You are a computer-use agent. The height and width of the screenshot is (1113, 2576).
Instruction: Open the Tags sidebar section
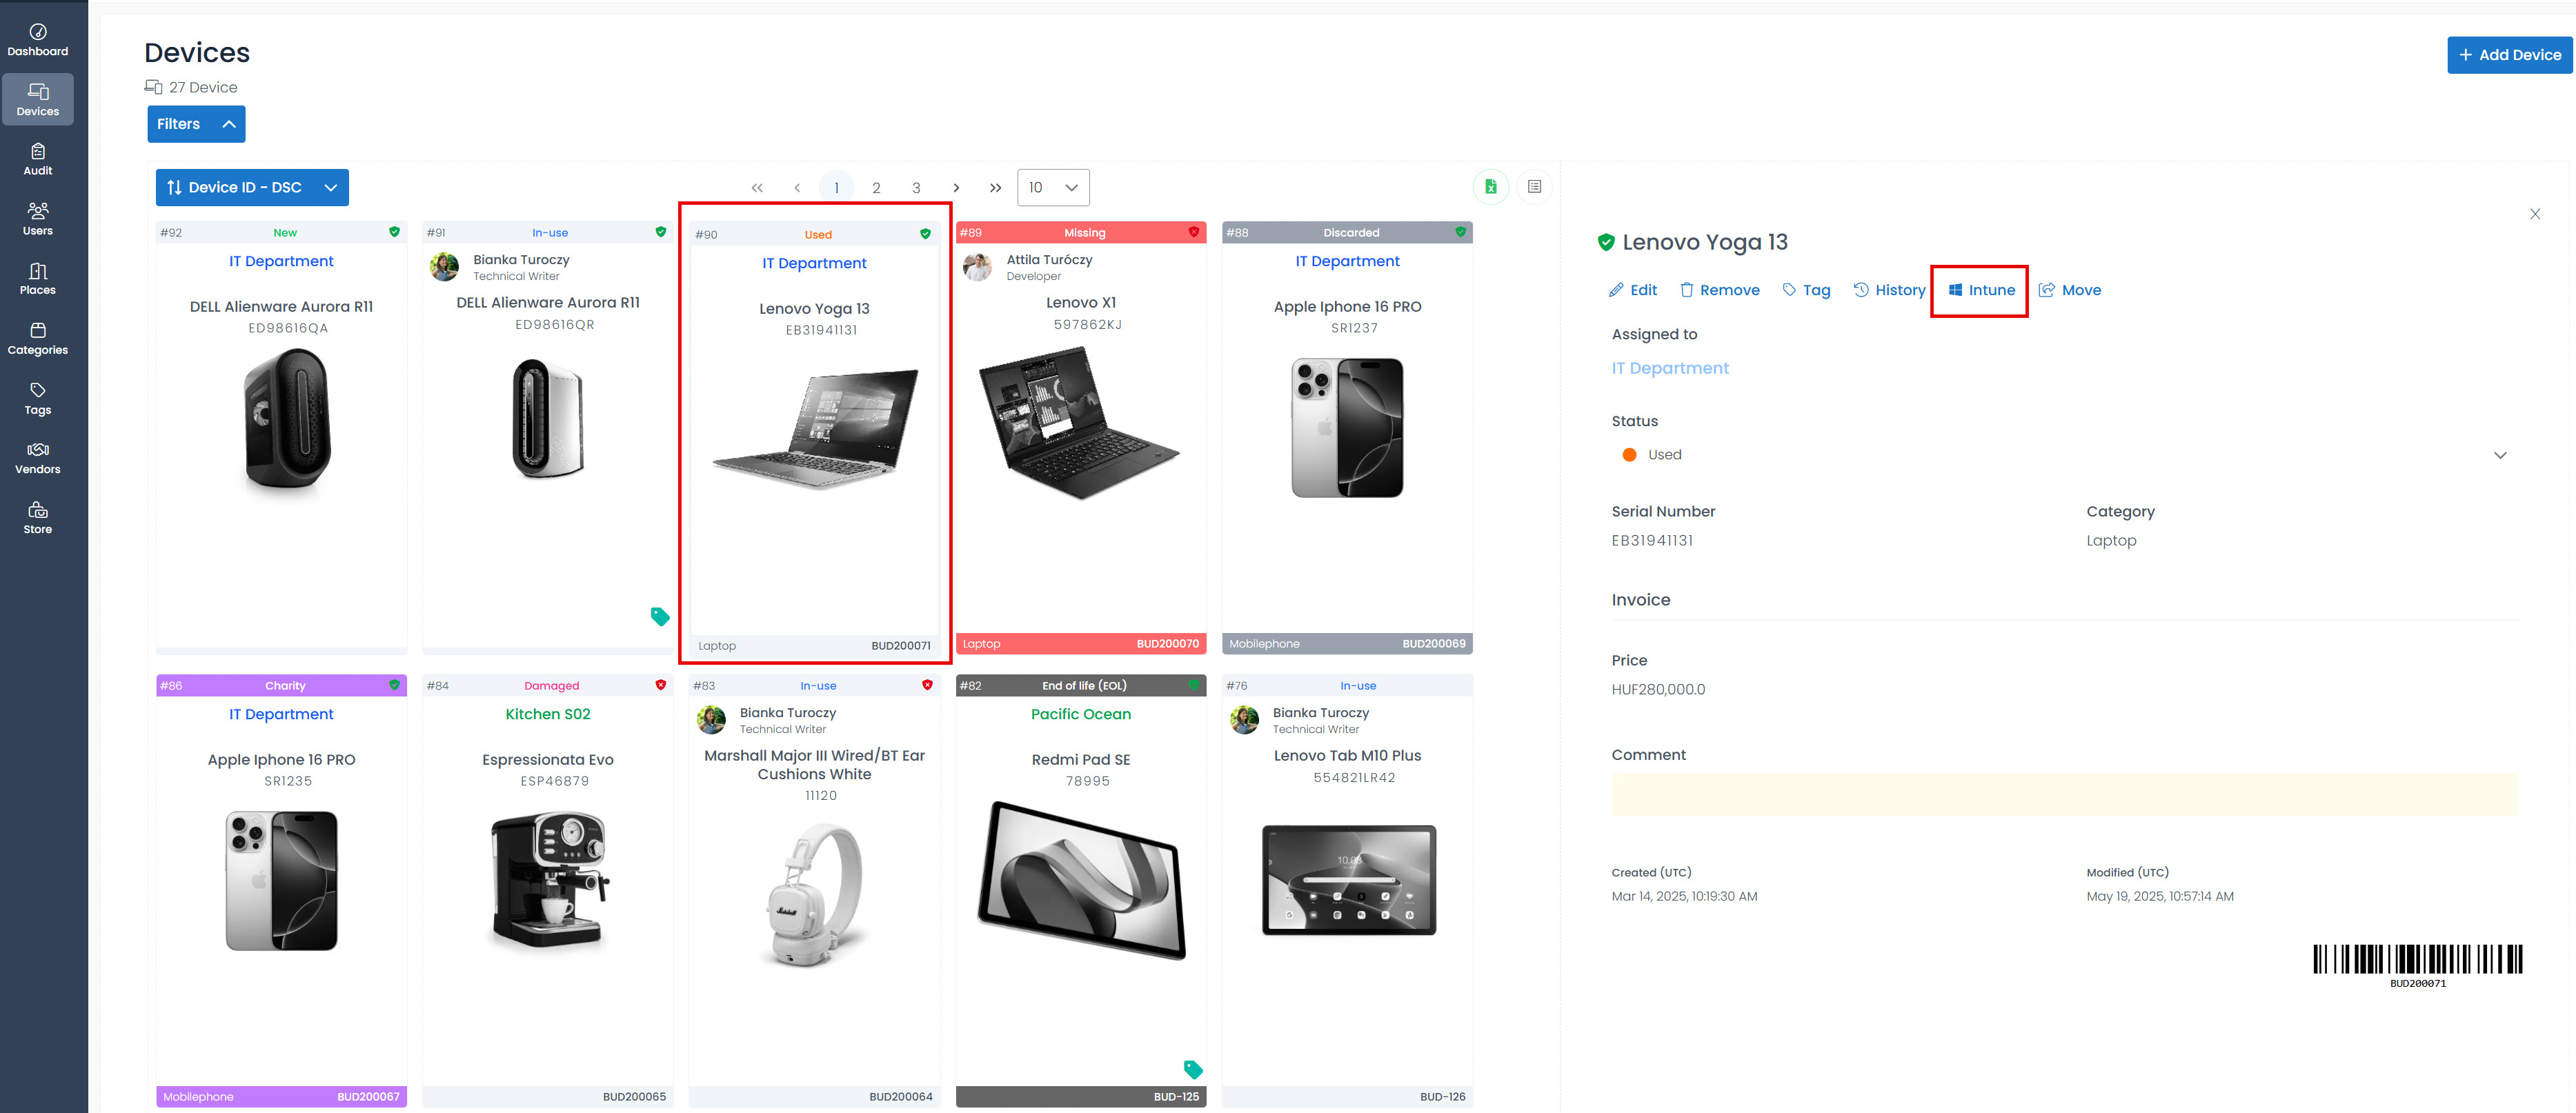click(38, 399)
